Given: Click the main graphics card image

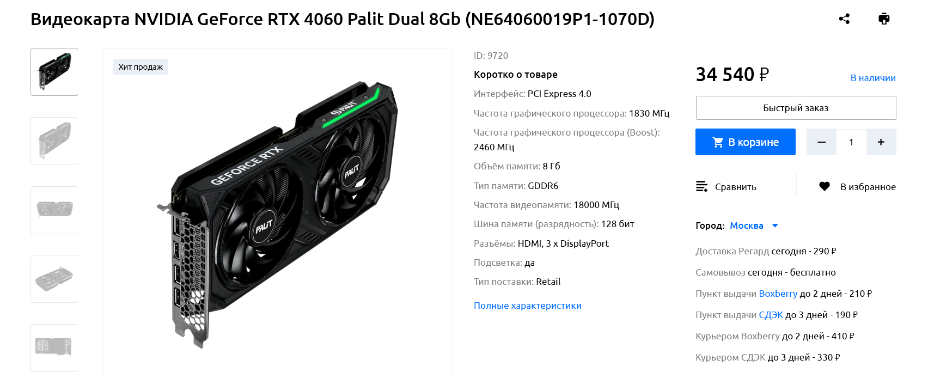Looking at the screenshot, I should (x=277, y=215).
